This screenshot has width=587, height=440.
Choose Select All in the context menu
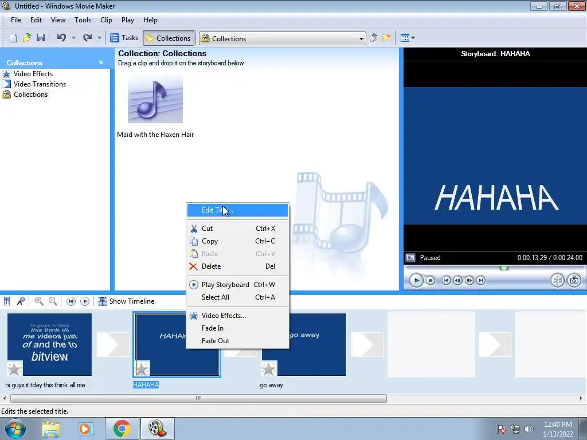[237, 297]
